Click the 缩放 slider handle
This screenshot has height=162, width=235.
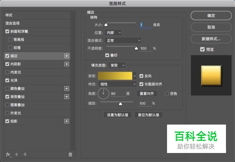tap(120, 104)
